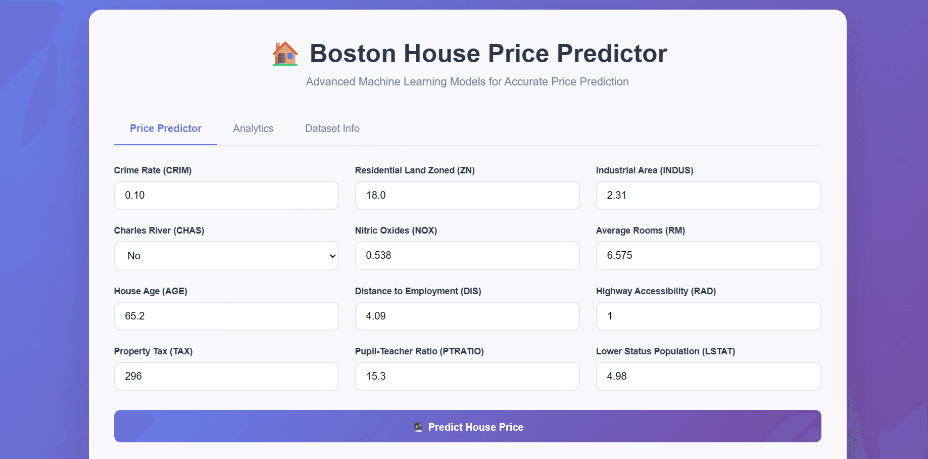Change Charles River selection from No

(x=226, y=256)
